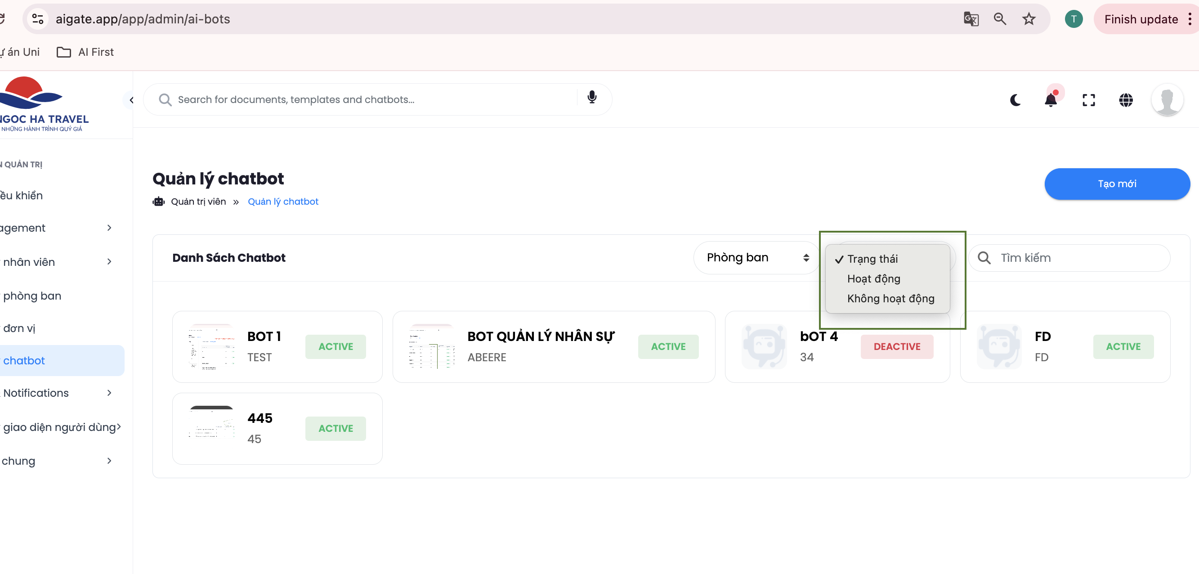The height and width of the screenshot is (574, 1199).
Task: Open the 'Phòng ban' dropdown
Action: coord(756,257)
